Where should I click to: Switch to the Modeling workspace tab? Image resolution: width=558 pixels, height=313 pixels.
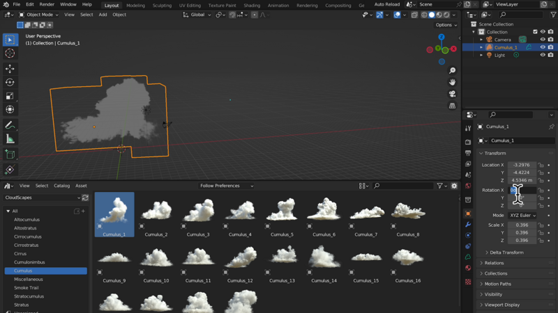tap(135, 6)
